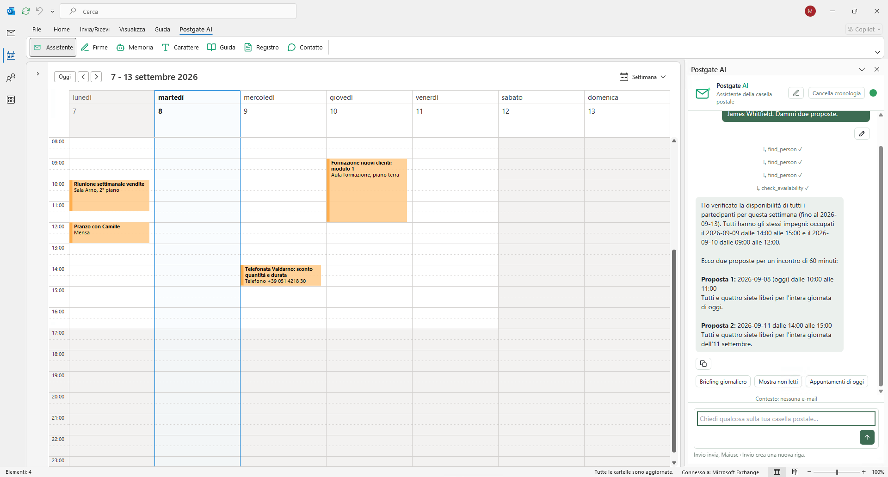Send the message with green arrow
888x477 pixels.
click(867, 437)
